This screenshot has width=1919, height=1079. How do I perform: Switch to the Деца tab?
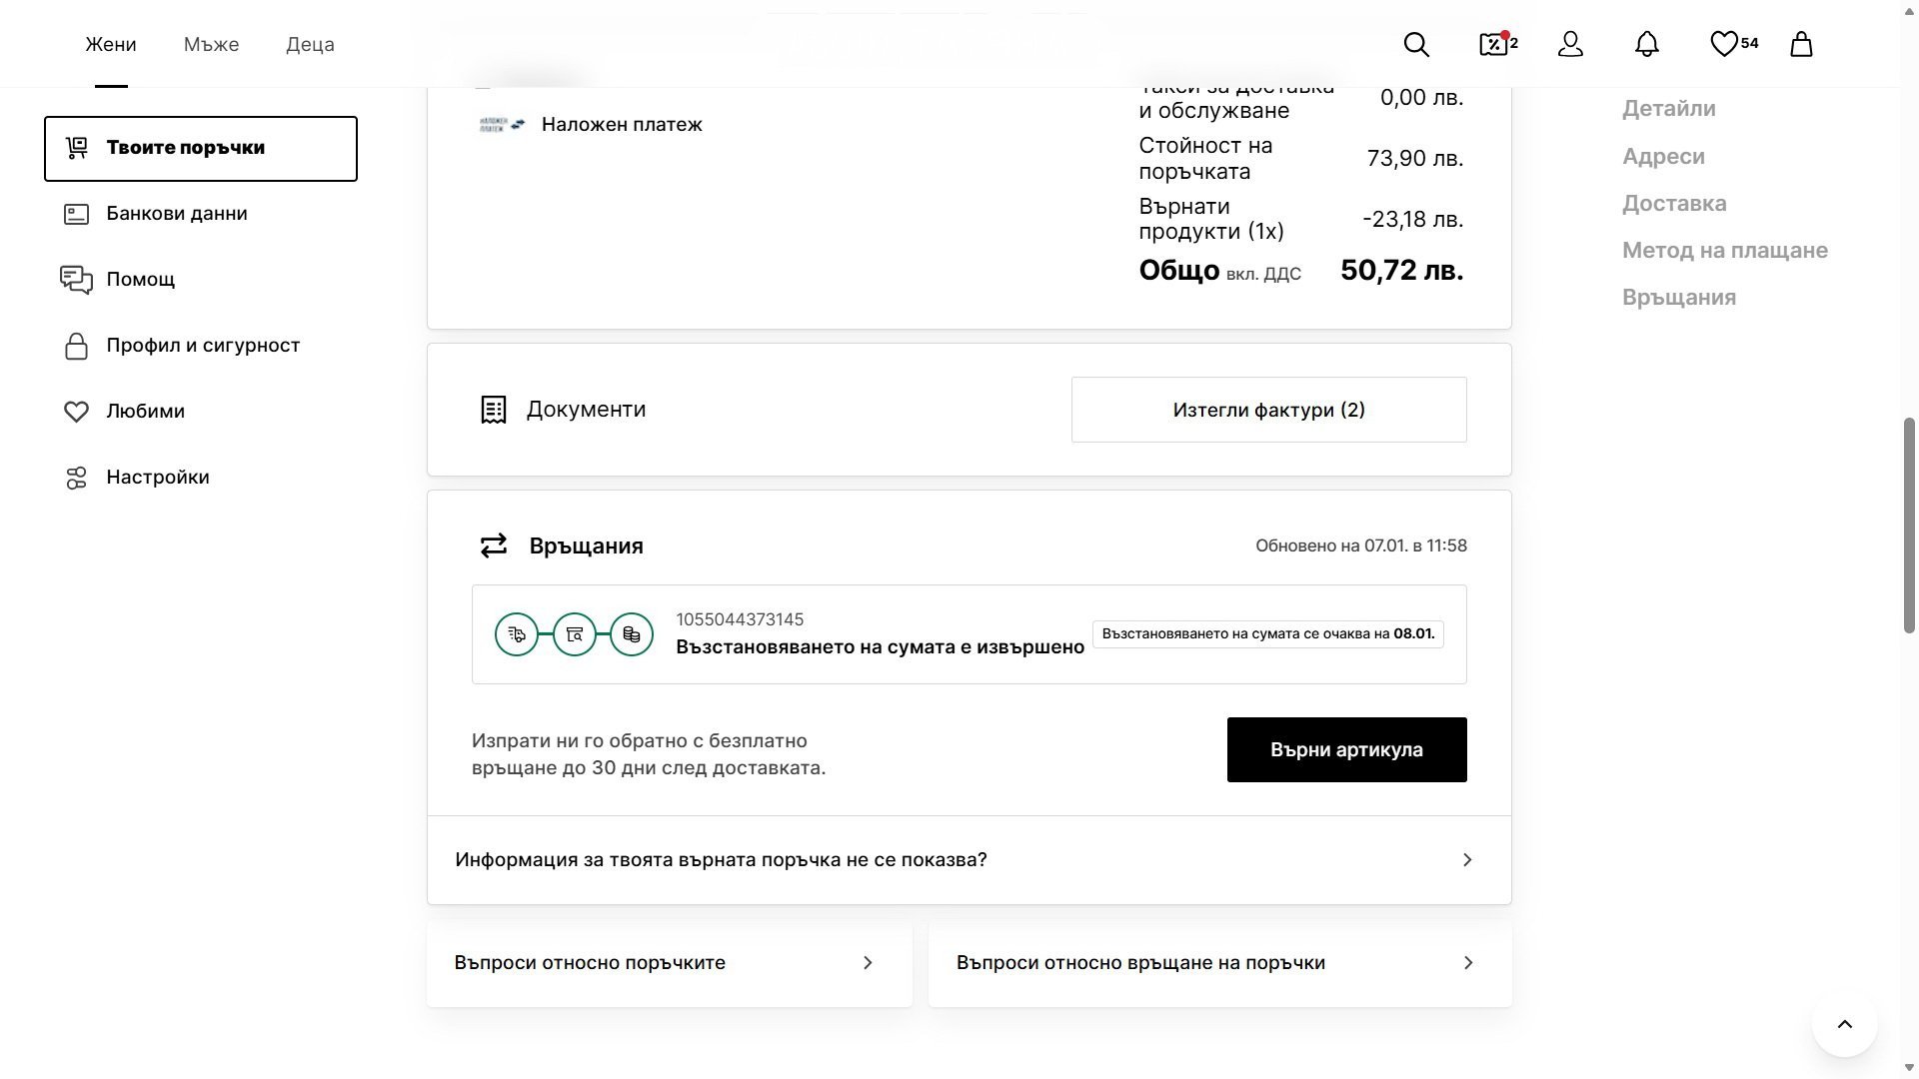point(310,45)
